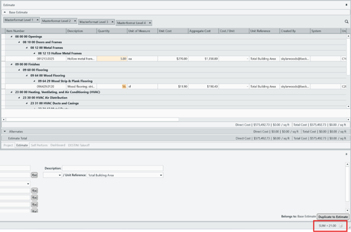Click the copy icon next to SUM = 21.00

coord(341,226)
